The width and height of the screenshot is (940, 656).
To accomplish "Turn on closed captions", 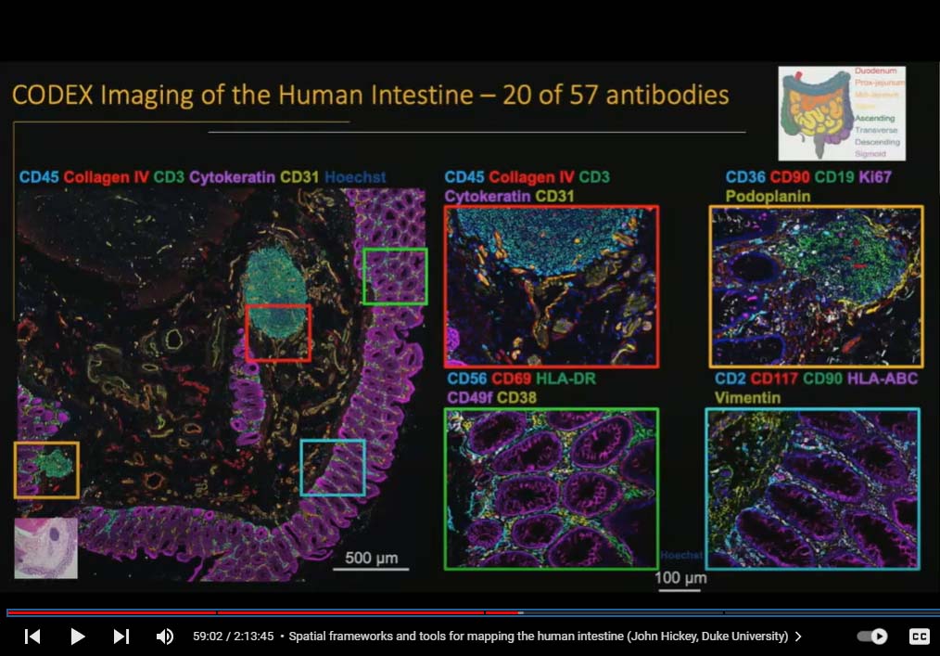I will (x=919, y=637).
